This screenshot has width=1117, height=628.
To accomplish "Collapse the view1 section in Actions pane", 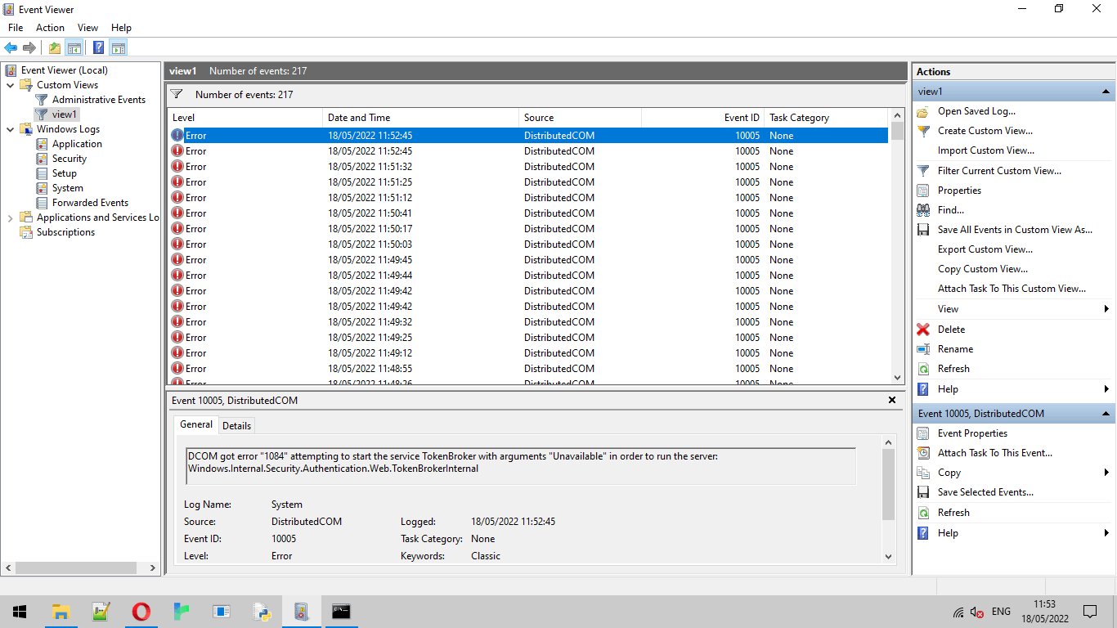I will click(x=1106, y=92).
